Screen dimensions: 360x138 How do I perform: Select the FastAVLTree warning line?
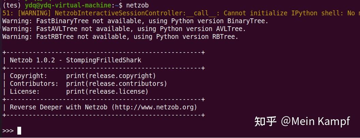tap(124, 29)
